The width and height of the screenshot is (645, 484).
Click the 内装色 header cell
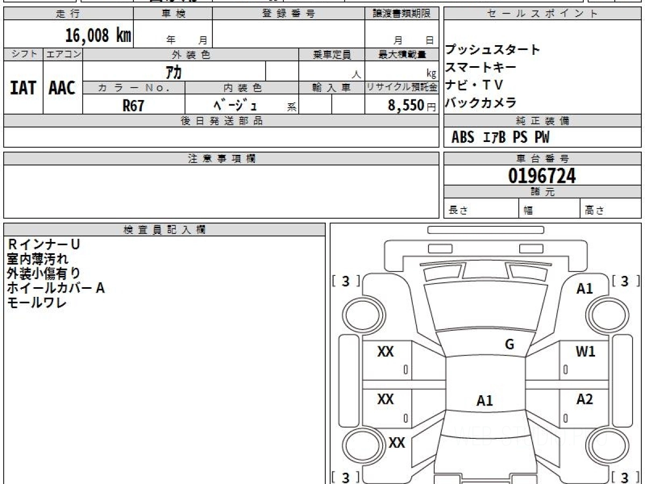click(242, 88)
